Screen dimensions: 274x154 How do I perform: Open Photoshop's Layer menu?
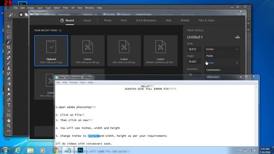point(40,8)
